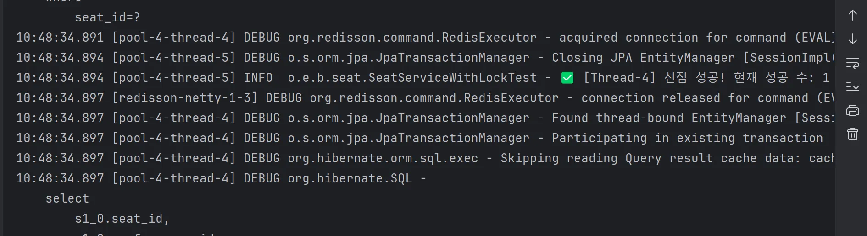This screenshot has width=867, height=236.
Task: Toggle soft-wrap for console output
Action: pos(852,63)
